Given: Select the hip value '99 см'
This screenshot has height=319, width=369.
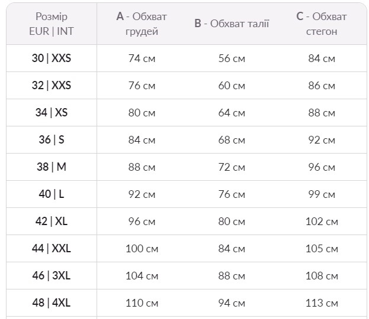Looking at the screenshot, I should [322, 194].
